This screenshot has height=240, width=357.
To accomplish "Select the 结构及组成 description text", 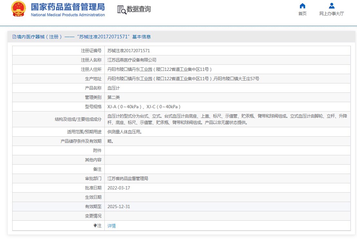I will click(227, 119).
